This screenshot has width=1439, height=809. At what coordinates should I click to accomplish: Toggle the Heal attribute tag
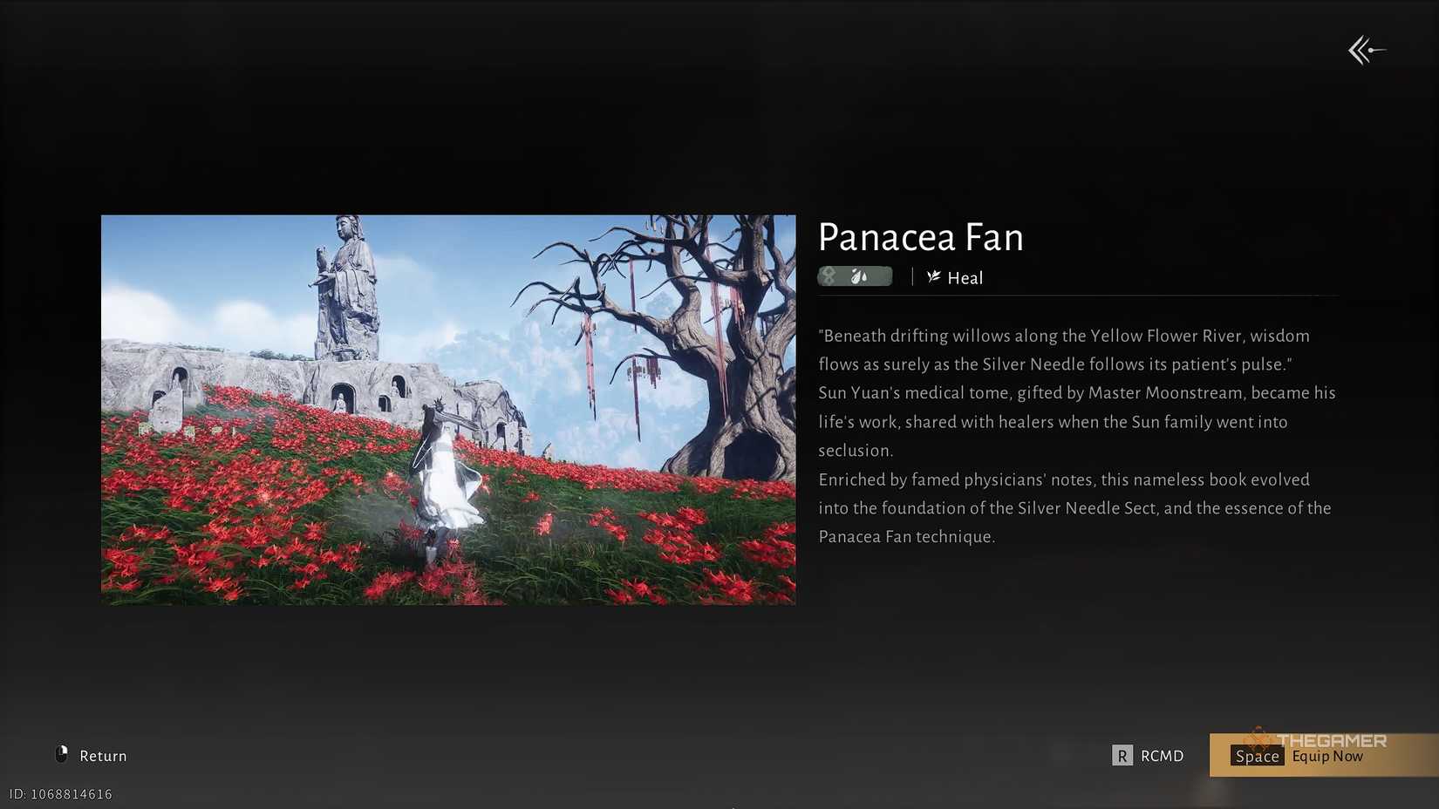[x=957, y=277]
